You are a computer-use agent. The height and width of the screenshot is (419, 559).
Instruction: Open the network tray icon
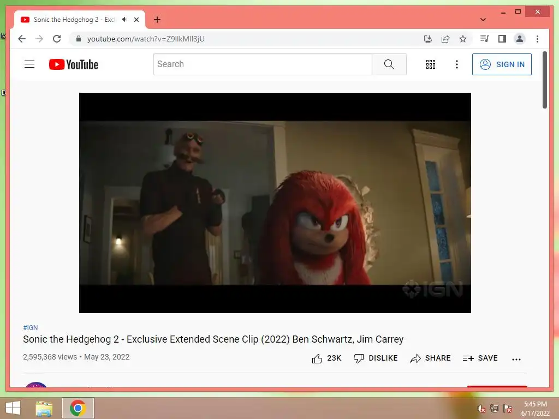coord(495,409)
